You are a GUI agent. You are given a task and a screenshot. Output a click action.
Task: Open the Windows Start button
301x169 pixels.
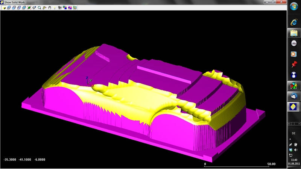pos(294,8)
